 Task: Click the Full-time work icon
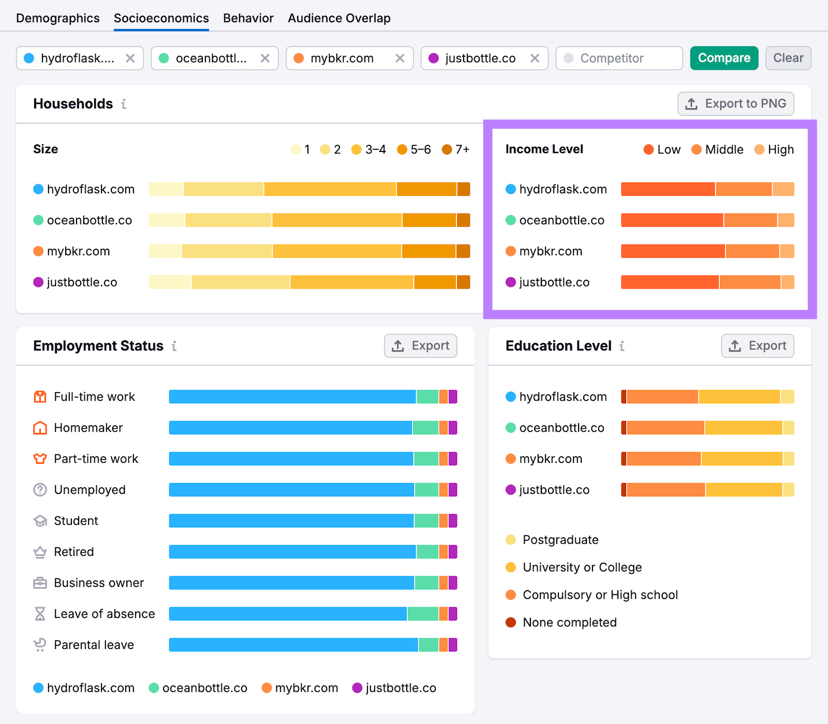tap(40, 397)
